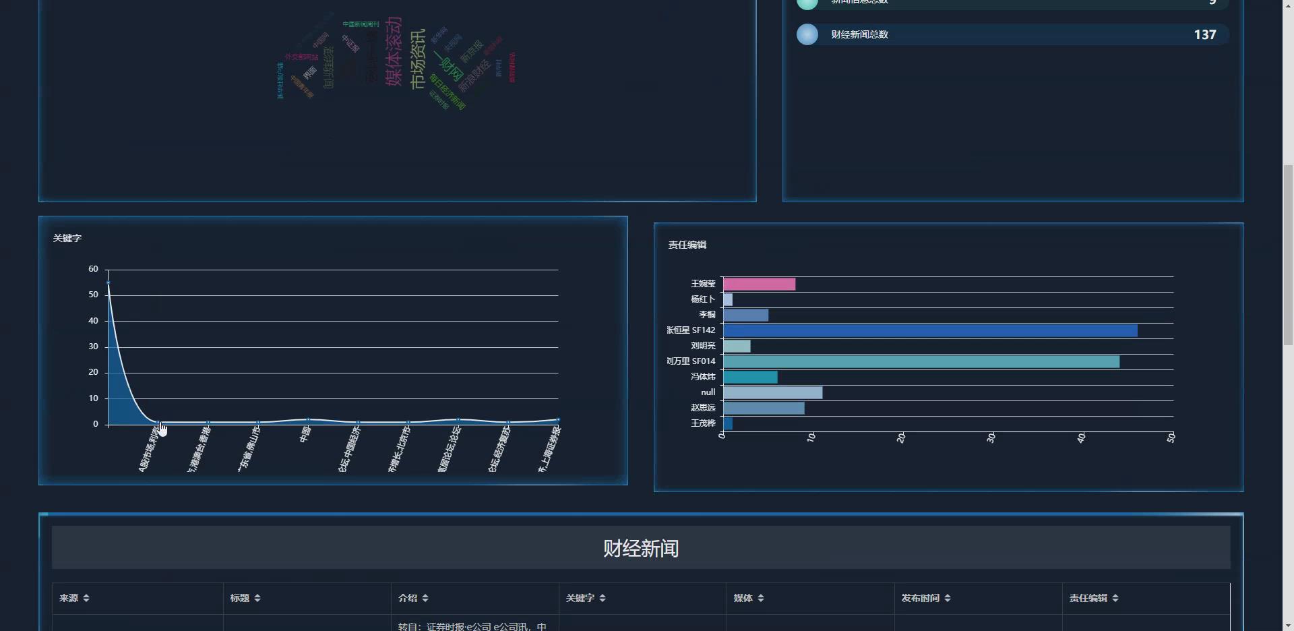
Task: Click the 中国新闻周刊 word in word cloud
Action: (361, 24)
